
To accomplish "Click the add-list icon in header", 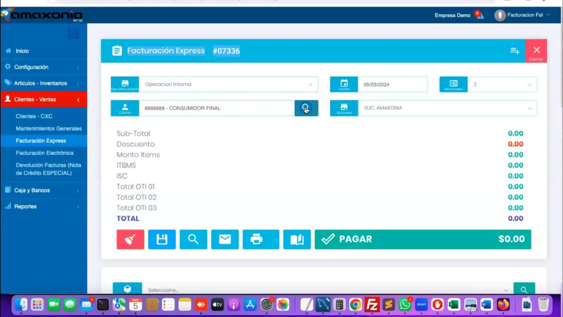I will point(515,51).
